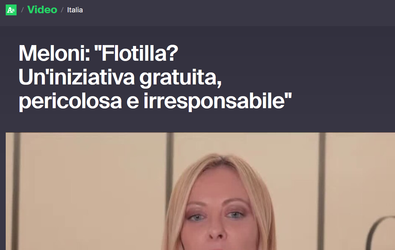Click the word "Meloni:" in the headline
Viewport: 395px width, 250px height.
click(x=54, y=53)
